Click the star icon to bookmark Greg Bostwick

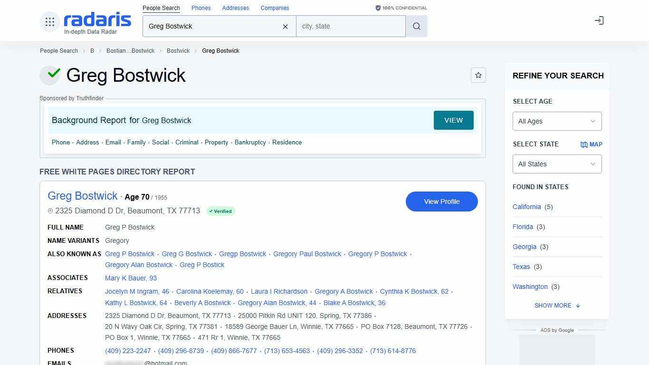[x=478, y=75]
